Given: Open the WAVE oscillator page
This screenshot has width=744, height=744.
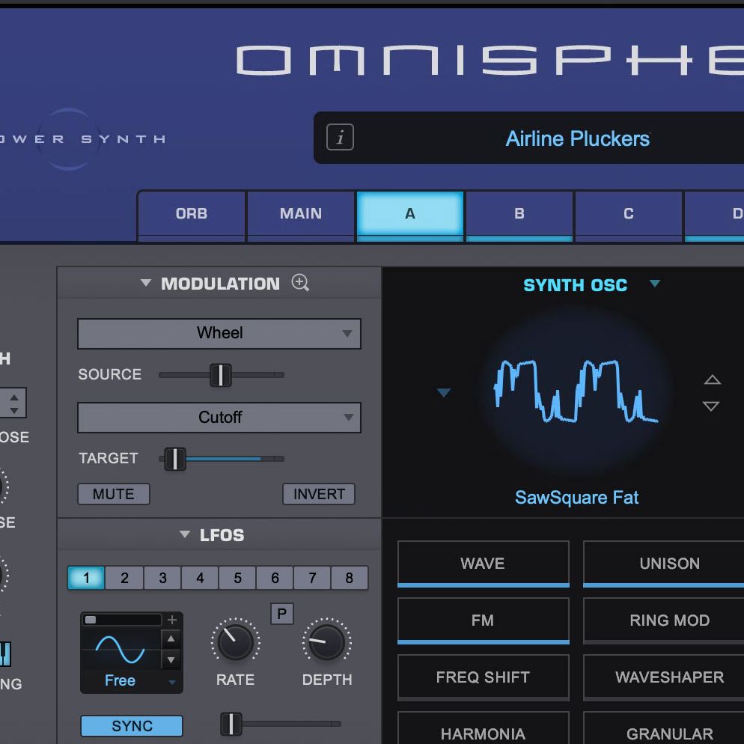Looking at the screenshot, I should 483,563.
